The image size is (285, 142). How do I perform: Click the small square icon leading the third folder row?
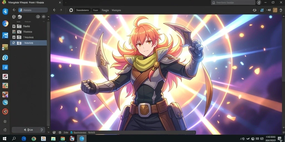click(x=14, y=37)
